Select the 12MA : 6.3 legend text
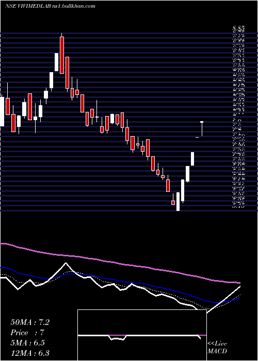This screenshot has height=361, width=258. click(30, 353)
